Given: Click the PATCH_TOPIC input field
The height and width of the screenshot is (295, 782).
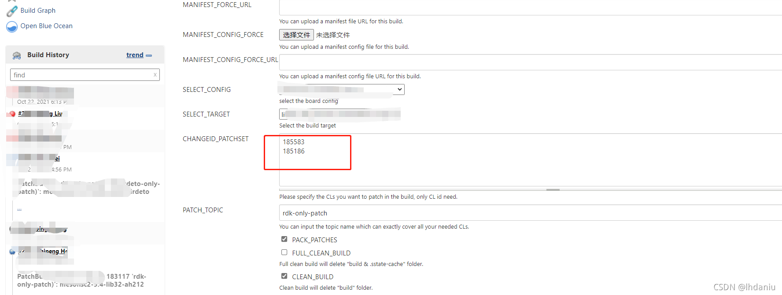Looking at the screenshot, I should click(x=531, y=213).
